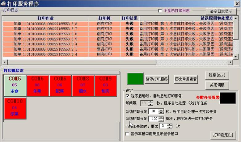Image resolution: width=241 pixels, height=142 pixels.
Task: Click the 打印结果 column header
Action: click(129, 18)
